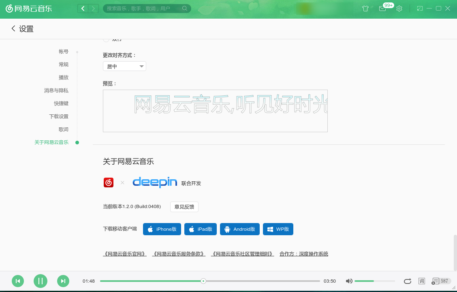The height and width of the screenshot is (292, 457).
Task: Select the 双行 radio option
Action: (x=106, y=39)
